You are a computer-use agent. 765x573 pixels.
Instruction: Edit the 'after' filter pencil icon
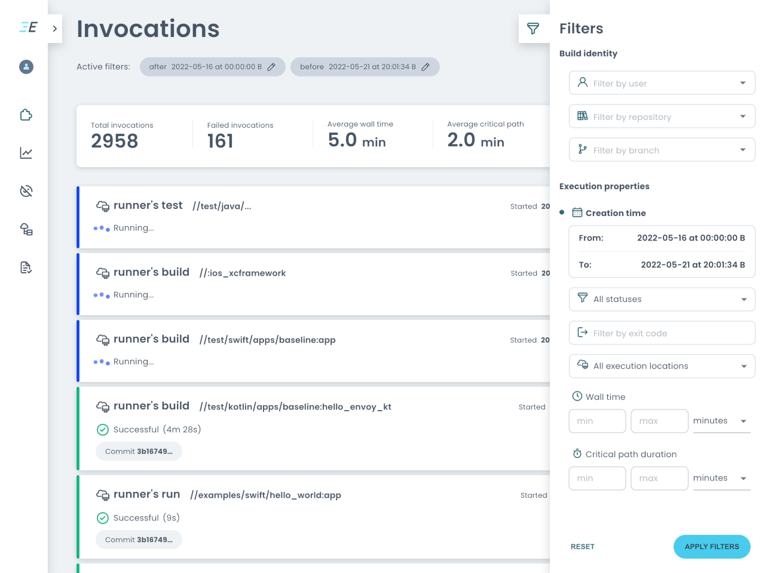pos(271,67)
